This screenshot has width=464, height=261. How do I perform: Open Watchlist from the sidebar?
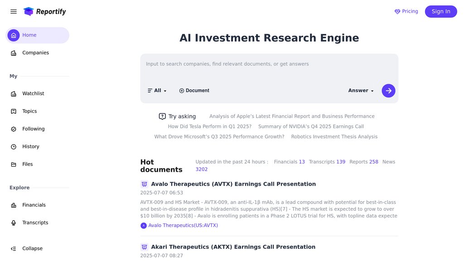[33, 93]
